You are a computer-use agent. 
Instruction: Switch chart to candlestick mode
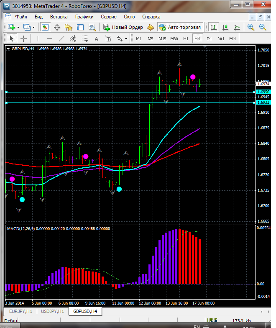pos(225,27)
